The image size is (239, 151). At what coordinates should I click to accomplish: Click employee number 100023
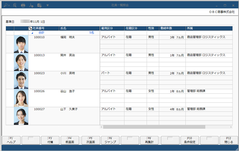tap(39, 73)
